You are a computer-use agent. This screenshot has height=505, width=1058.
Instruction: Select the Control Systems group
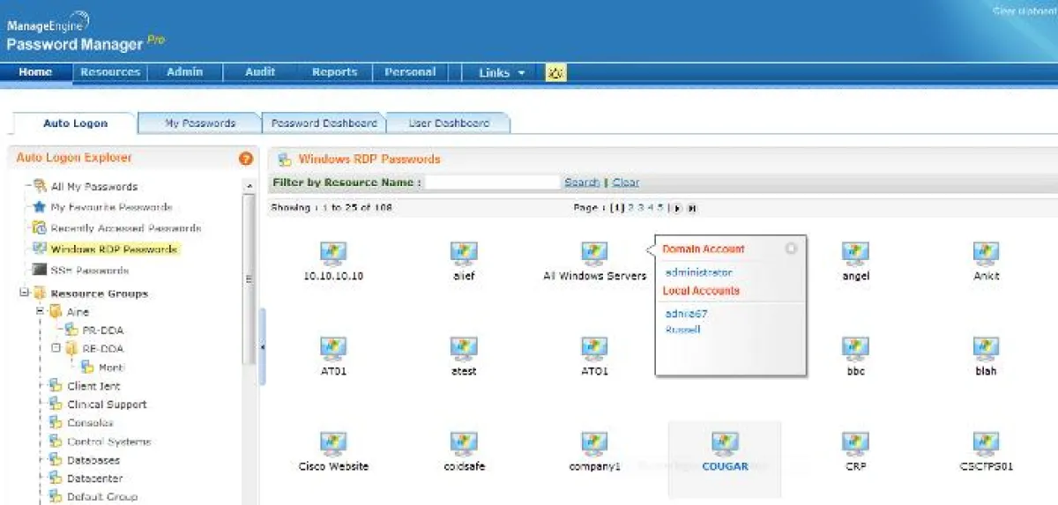109,442
